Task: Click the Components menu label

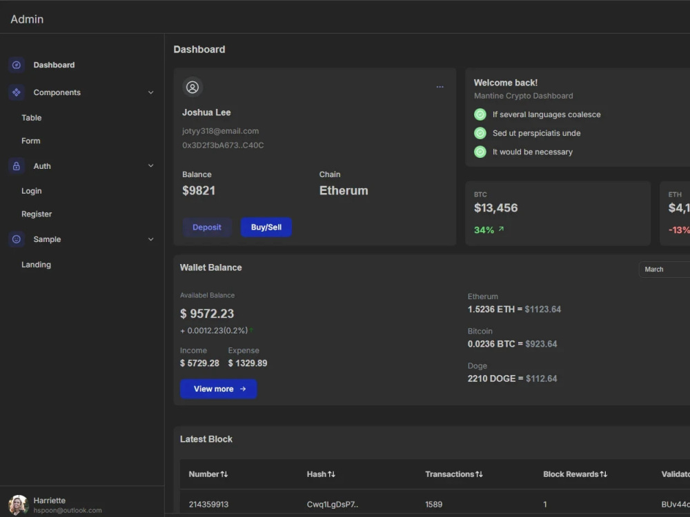Action: pyautogui.click(x=57, y=93)
